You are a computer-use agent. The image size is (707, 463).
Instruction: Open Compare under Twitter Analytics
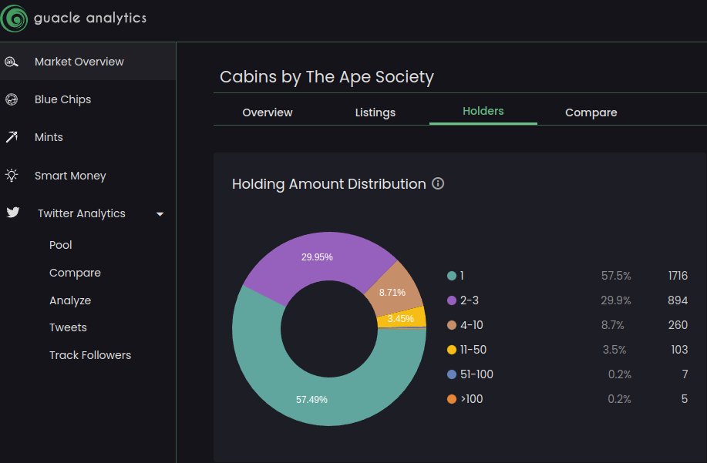[x=75, y=273]
